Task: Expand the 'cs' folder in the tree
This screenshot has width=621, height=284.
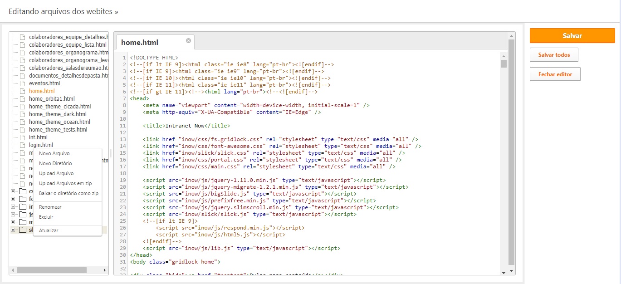Action: pyautogui.click(x=13, y=191)
